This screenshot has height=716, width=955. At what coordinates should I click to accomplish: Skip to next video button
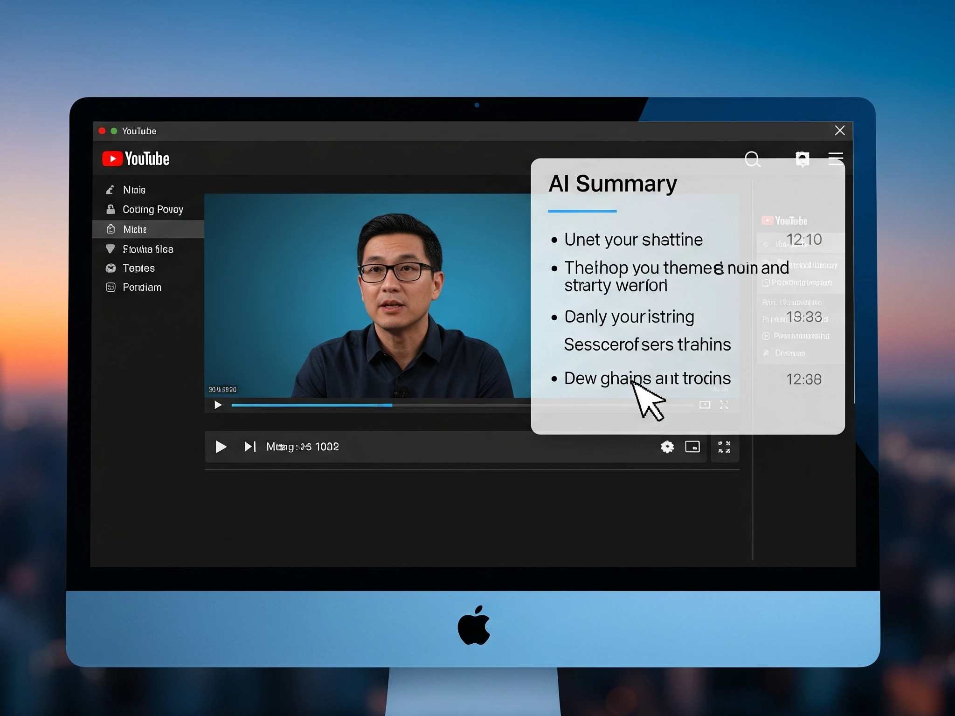pos(250,447)
